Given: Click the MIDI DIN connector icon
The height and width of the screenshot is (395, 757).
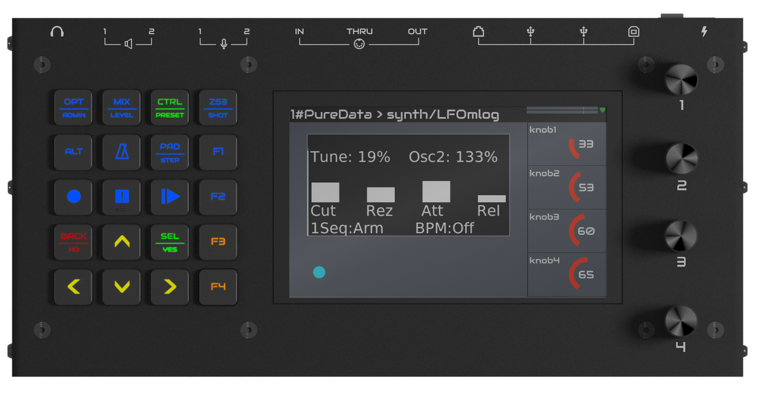Looking at the screenshot, I should pos(359,44).
